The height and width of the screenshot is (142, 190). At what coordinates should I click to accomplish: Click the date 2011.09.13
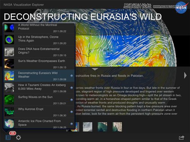pos(60,67)
